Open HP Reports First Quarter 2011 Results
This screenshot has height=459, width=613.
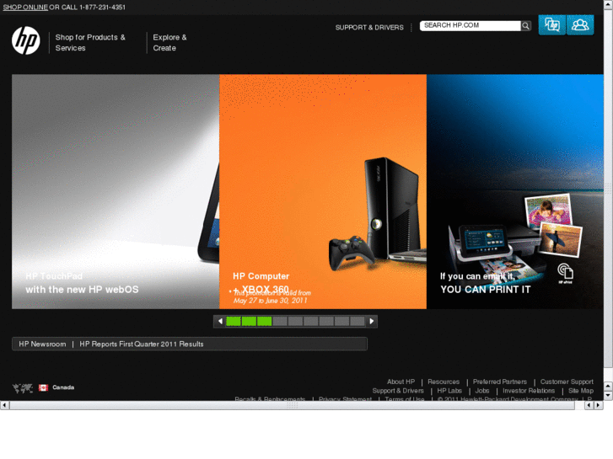[142, 344]
